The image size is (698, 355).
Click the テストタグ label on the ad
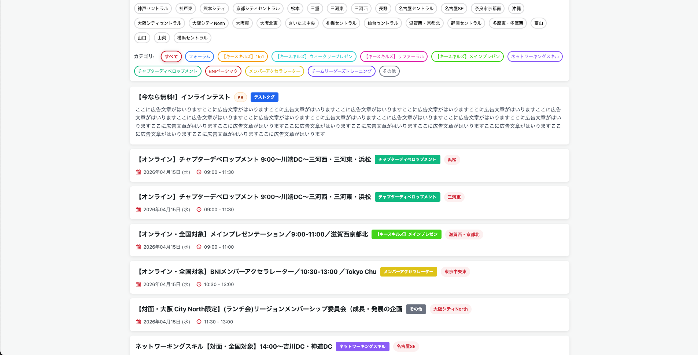click(264, 97)
